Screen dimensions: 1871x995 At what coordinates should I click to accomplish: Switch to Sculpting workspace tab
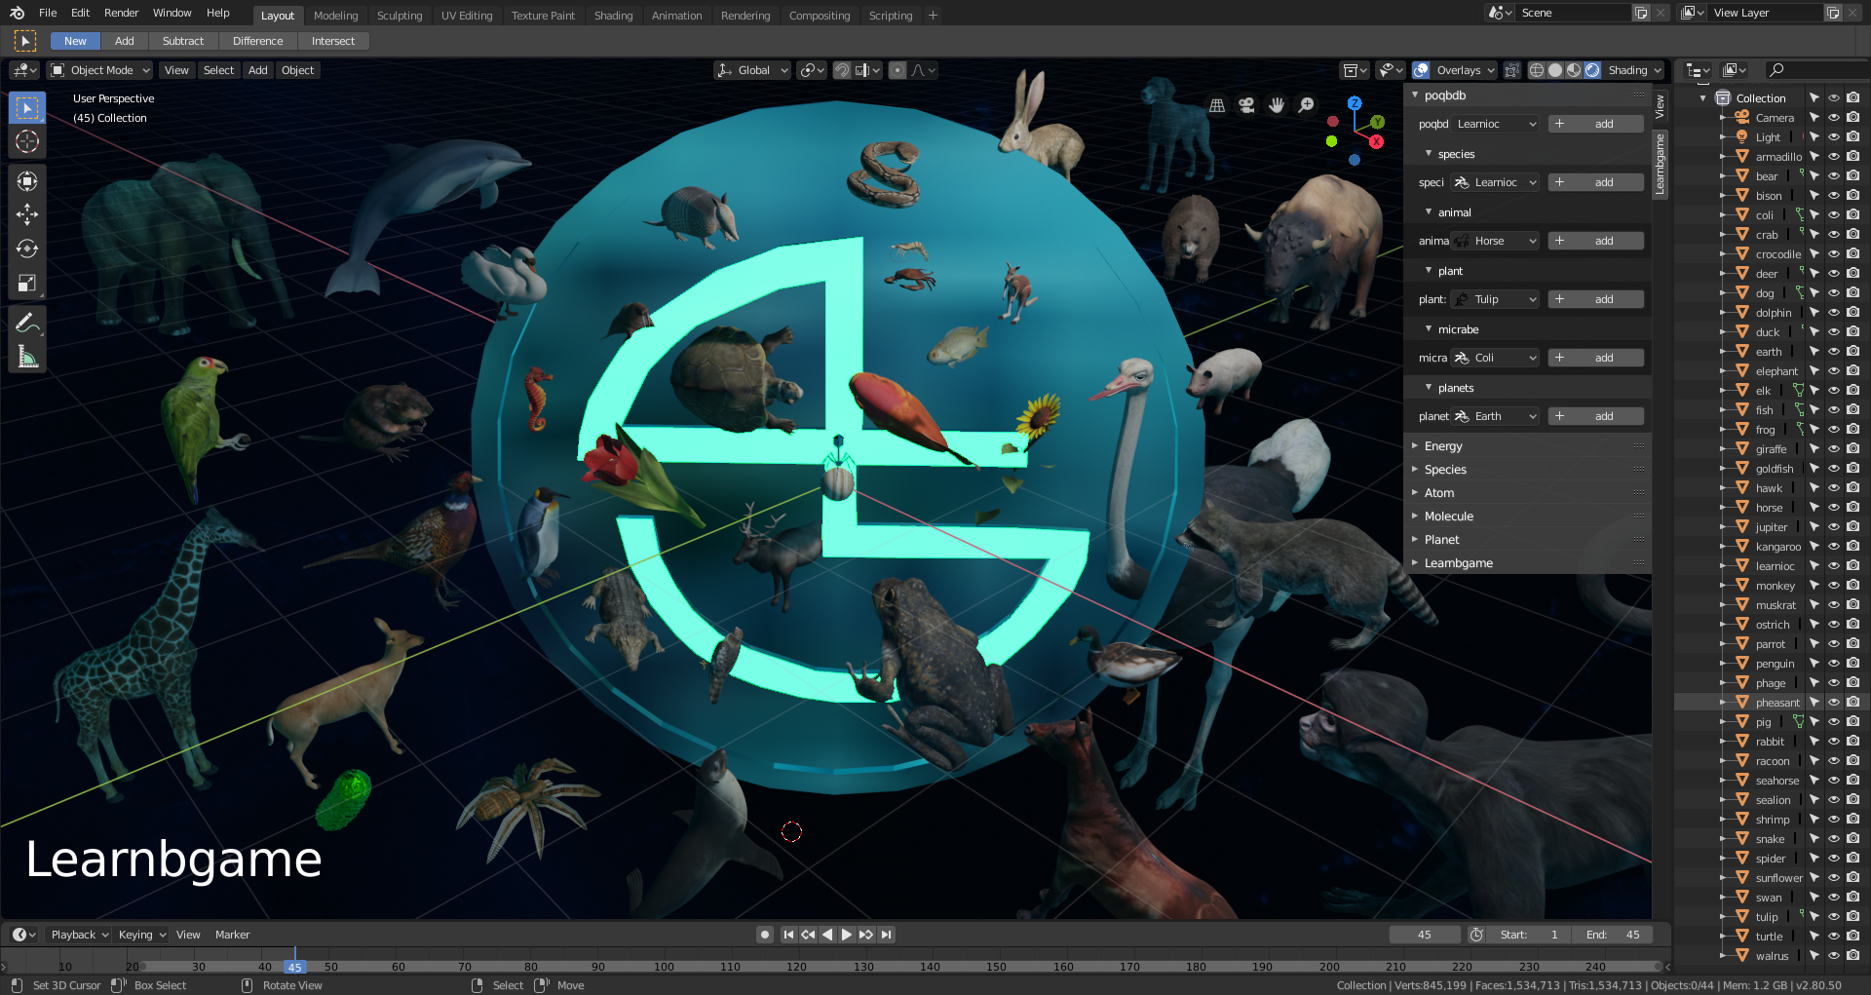pyautogui.click(x=400, y=16)
